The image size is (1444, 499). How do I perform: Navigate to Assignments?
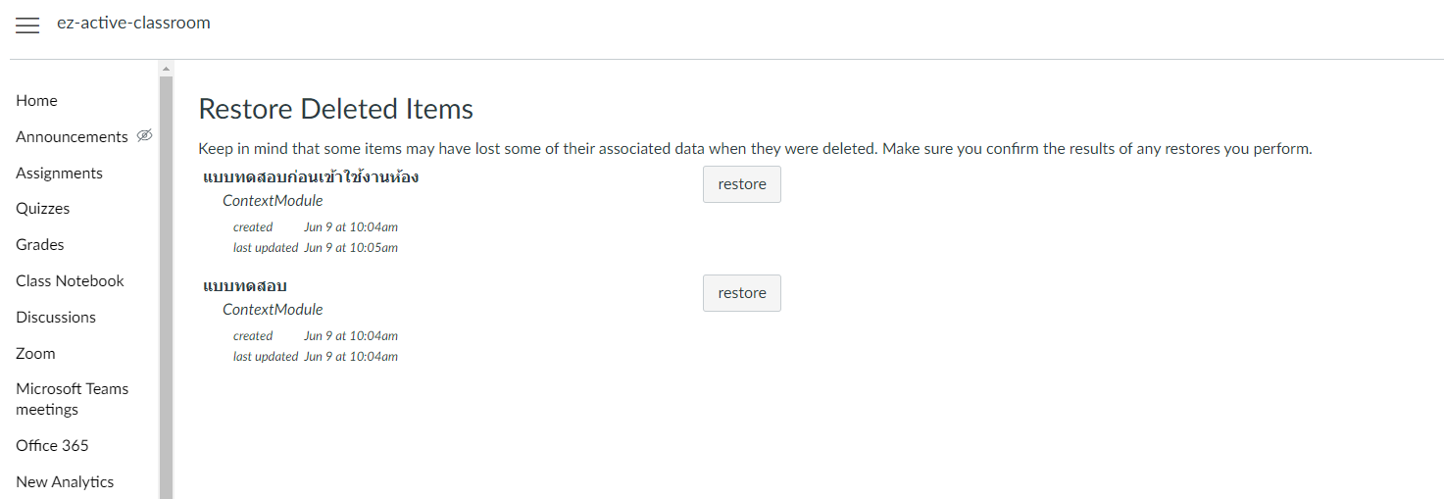tap(59, 174)
